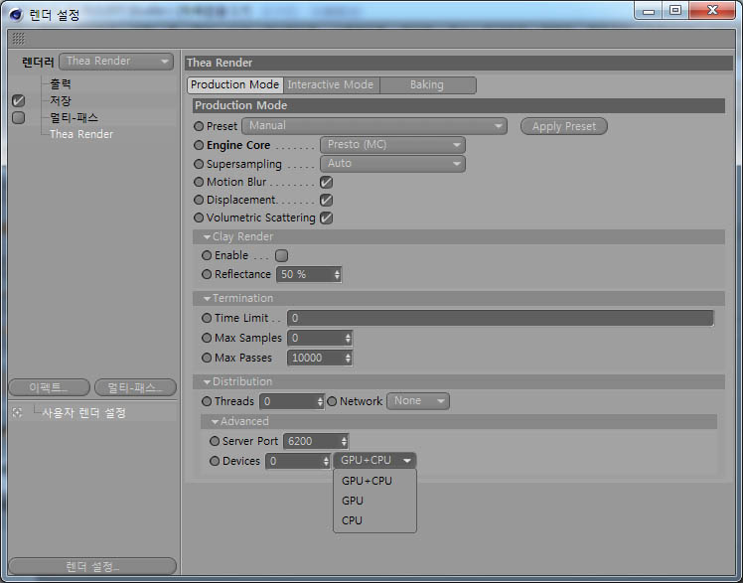Click the Devices stepper arrows
This screenshot has height=583, width=743.
(x=326, y=461)
